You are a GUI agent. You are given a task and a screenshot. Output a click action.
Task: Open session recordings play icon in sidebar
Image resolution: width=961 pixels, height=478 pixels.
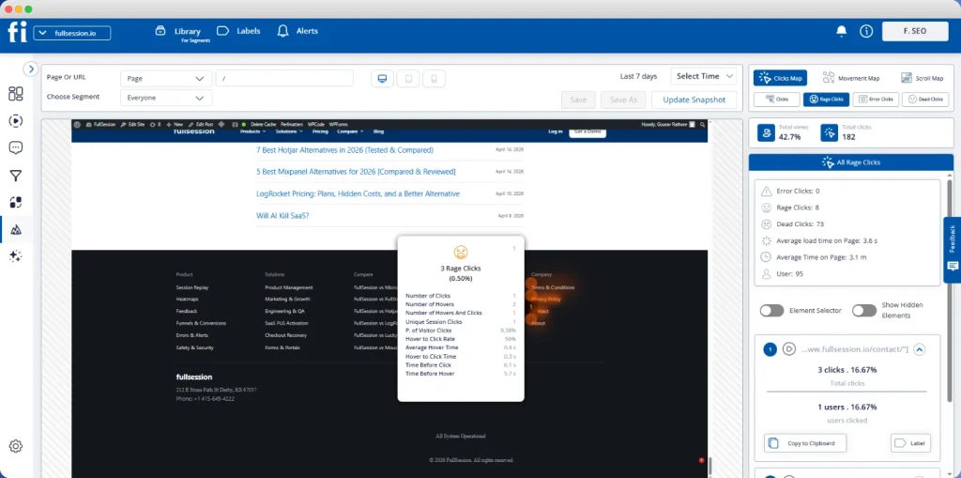click(x=16, y=121)
